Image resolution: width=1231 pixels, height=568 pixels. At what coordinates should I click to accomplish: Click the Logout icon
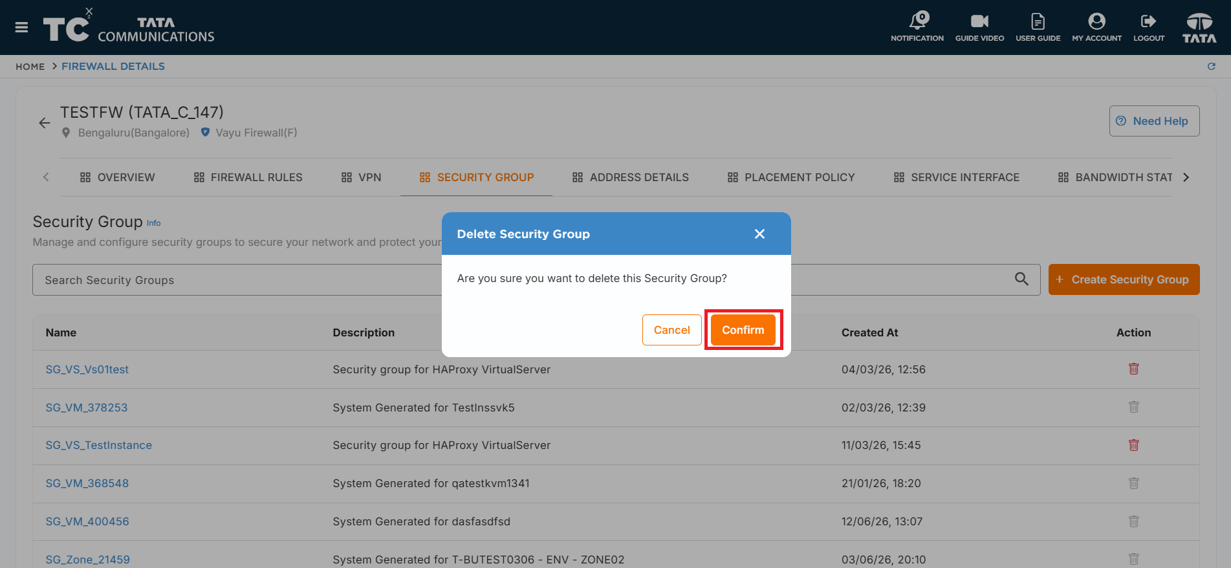[x=1148, y=27]
